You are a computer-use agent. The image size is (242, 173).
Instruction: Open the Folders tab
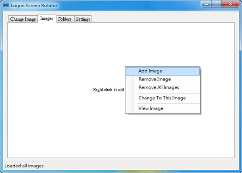65,19
